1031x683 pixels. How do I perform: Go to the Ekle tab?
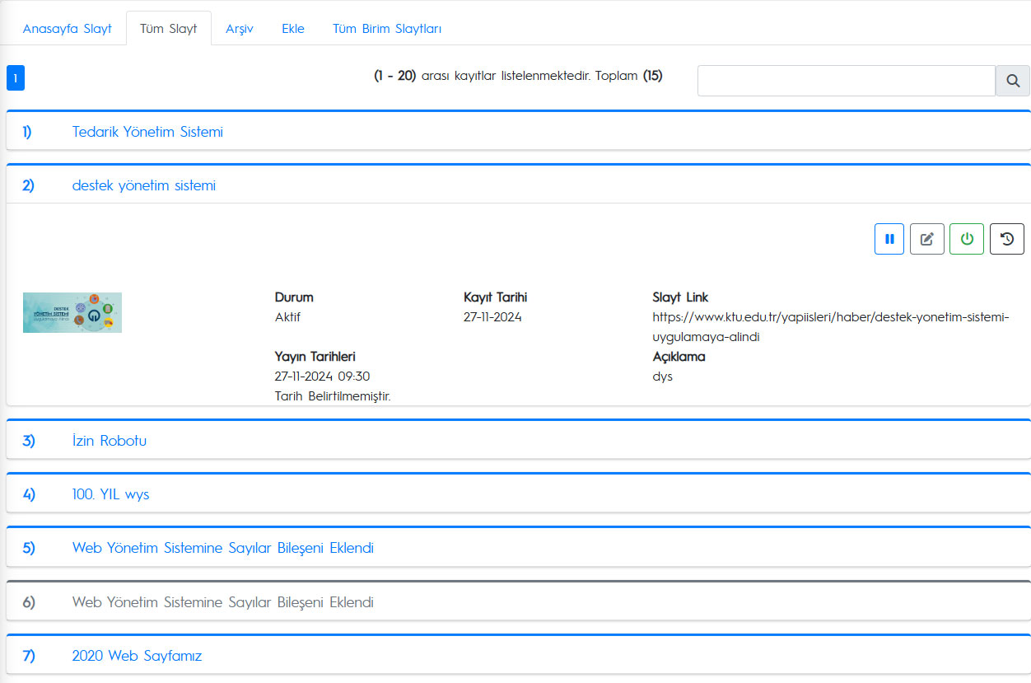pyautogui.click(x=293, y=28)
